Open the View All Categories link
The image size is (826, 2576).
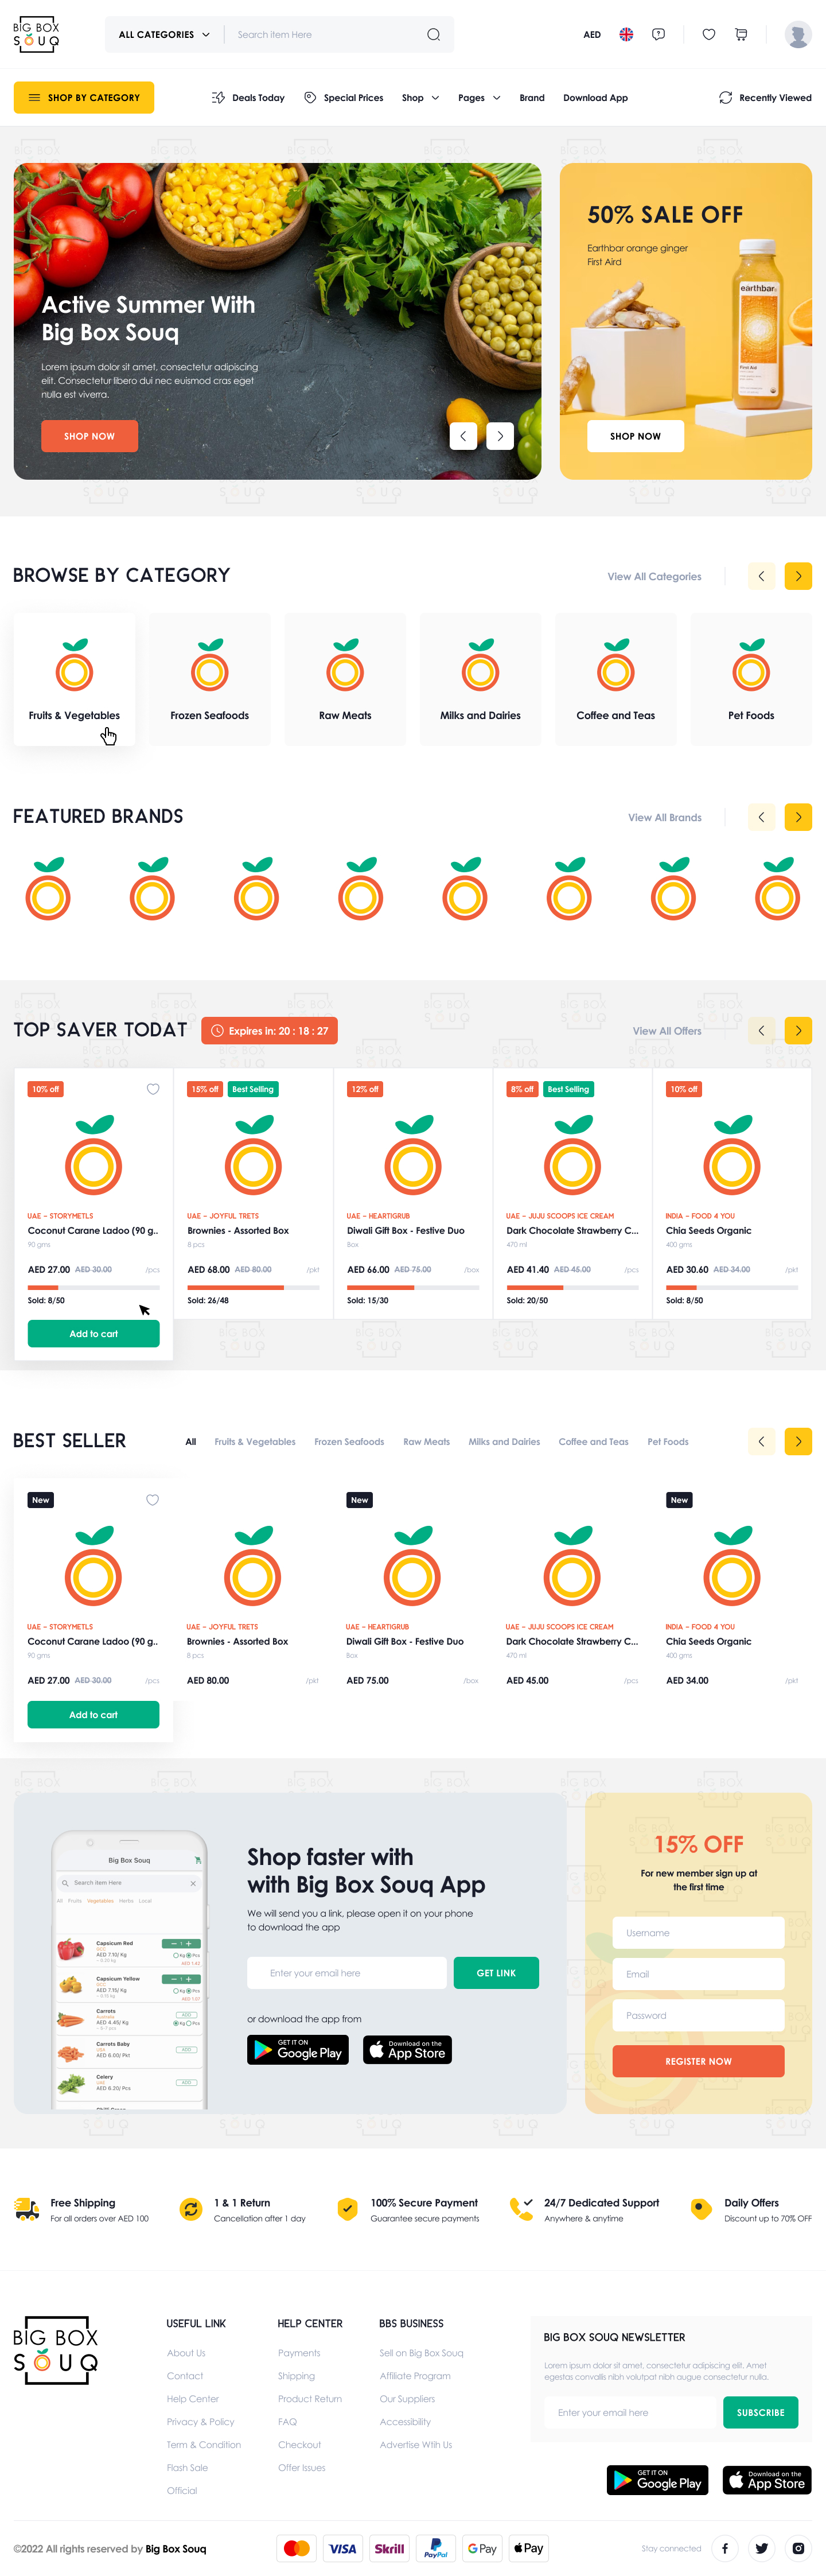[654, 577]
